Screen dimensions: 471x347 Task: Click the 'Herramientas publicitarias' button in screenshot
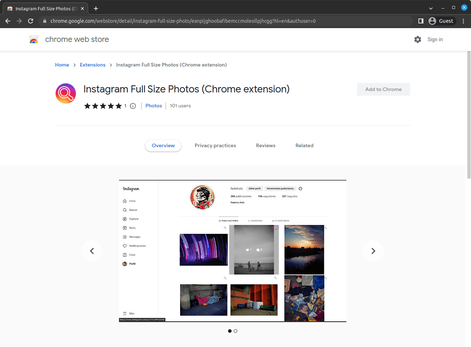click(x=280, y=188)
